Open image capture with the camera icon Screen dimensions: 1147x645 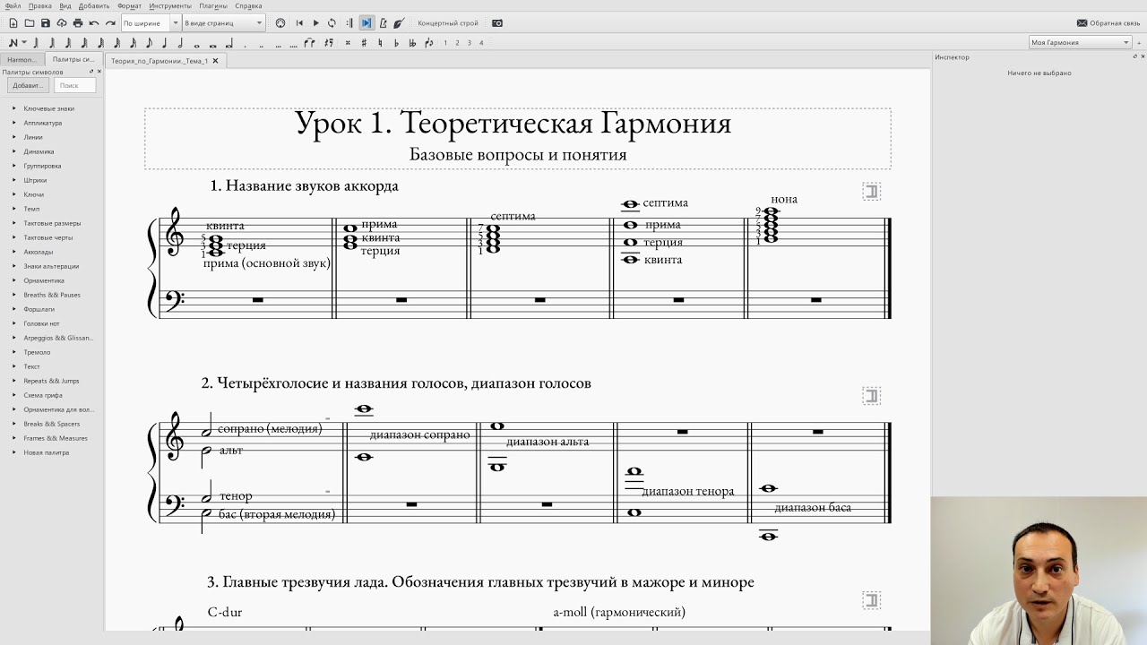[497, 23]
